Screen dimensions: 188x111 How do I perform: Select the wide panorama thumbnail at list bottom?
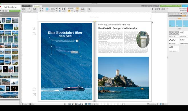(9, 95)
